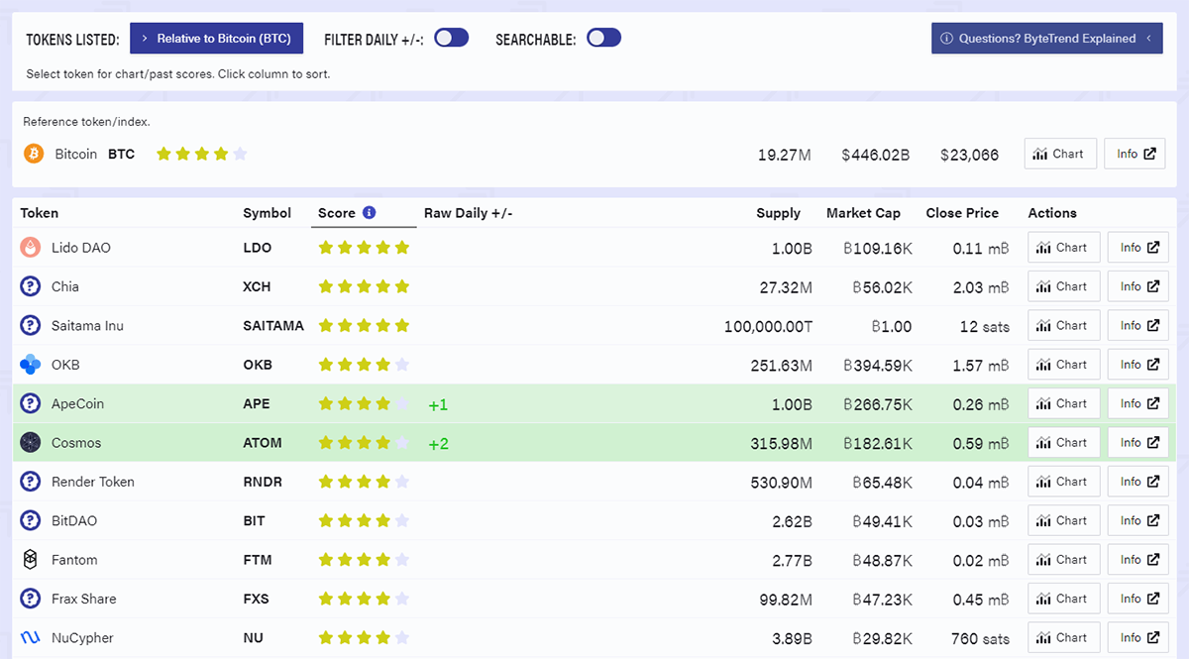Open the Relative to Bitcoin (BTC) selector
The image size is (1189, 659).
pyautogui.click(x=216, y=39)
